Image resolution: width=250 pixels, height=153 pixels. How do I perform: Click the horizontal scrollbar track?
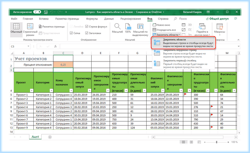(x=189, y=137)
